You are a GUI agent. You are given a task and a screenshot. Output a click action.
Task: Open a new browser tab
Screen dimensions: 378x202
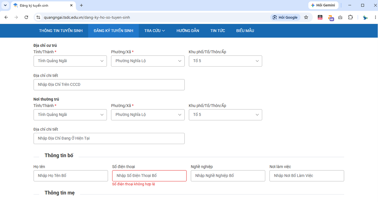point(81,5)
